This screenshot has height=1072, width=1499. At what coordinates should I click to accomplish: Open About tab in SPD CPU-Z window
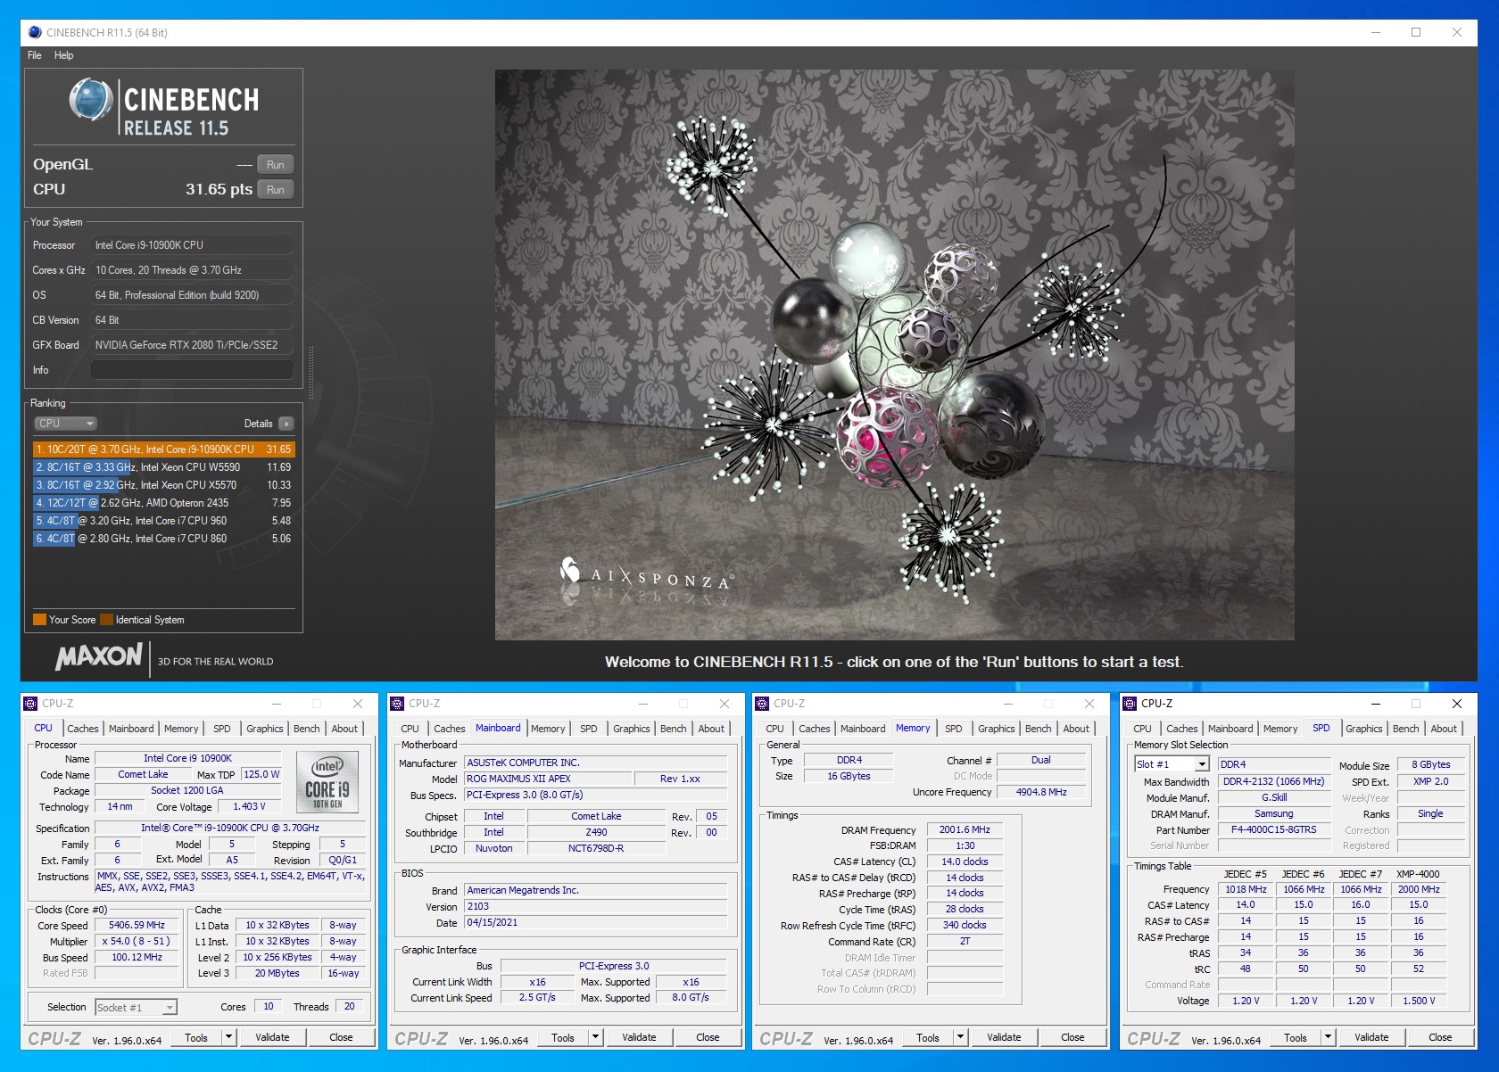pyautogui.click(x=1444, y=729)
